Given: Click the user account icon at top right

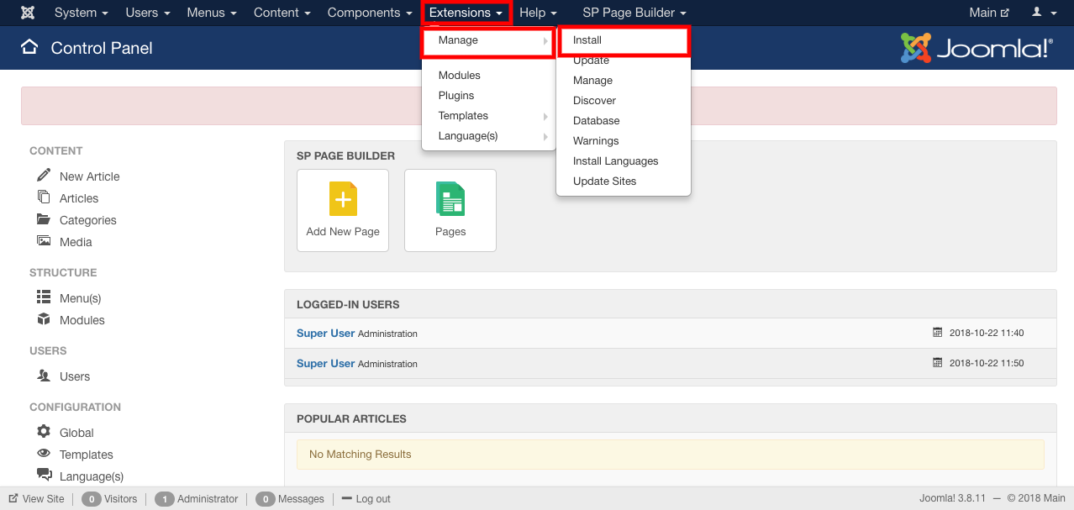Looking at the screenshot, I should 1036,13.
